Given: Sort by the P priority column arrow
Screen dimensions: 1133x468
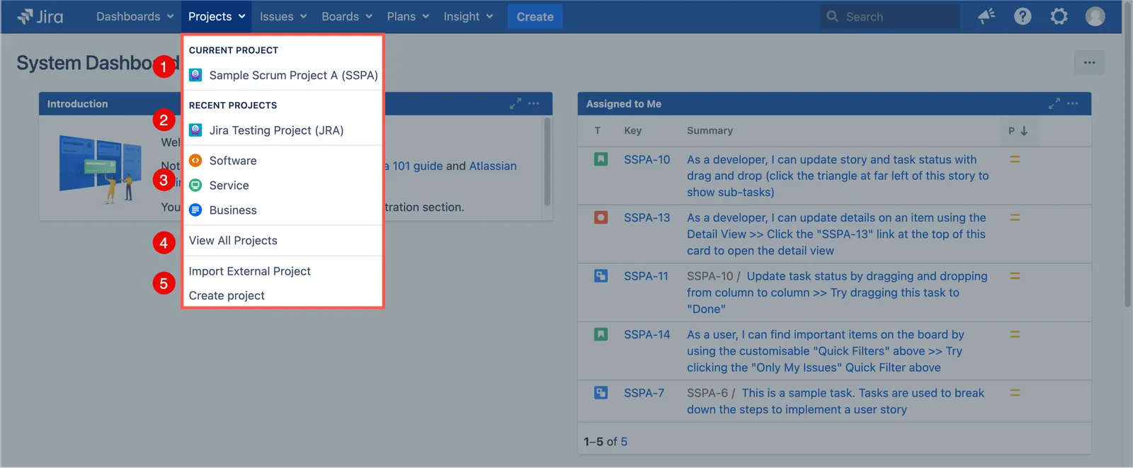Looking at the screenshot, I should [1024, 131].
